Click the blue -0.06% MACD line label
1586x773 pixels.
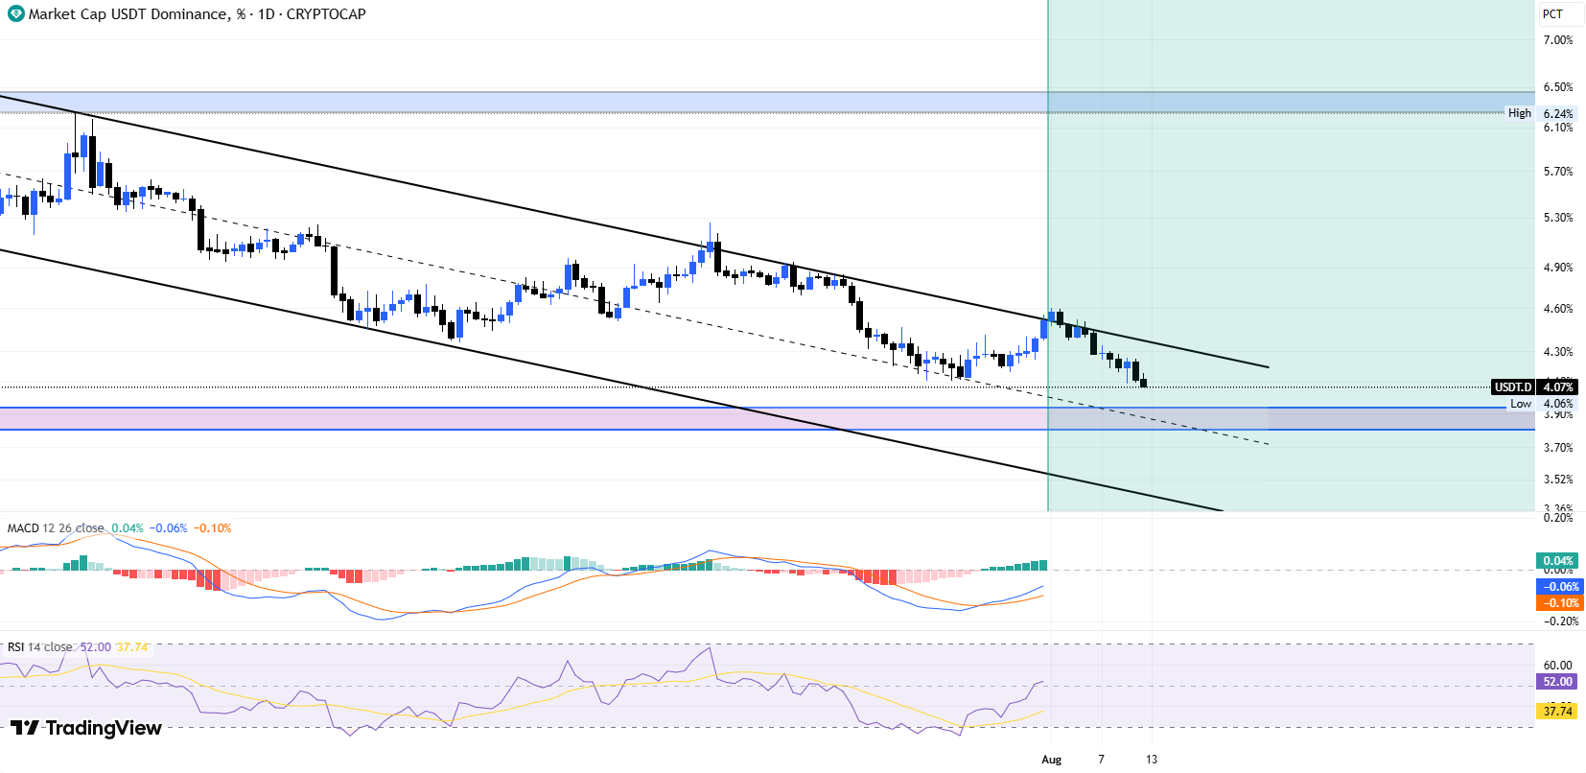pos(1559,587)
